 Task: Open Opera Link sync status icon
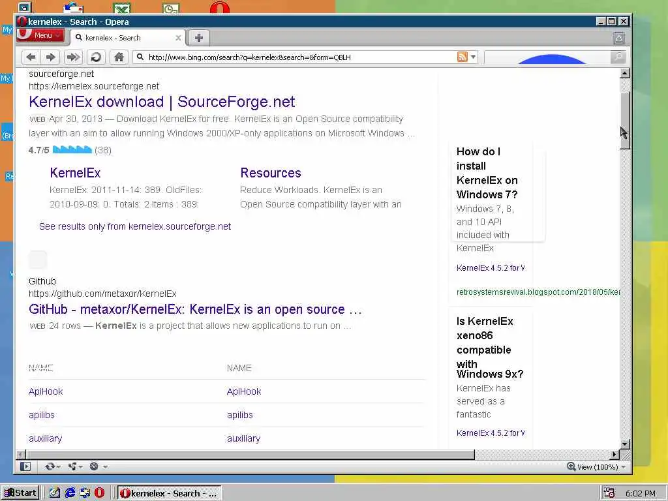50,466
